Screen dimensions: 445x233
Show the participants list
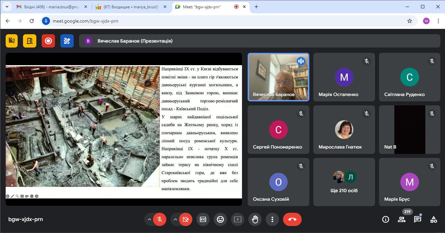tap(402, 219)
